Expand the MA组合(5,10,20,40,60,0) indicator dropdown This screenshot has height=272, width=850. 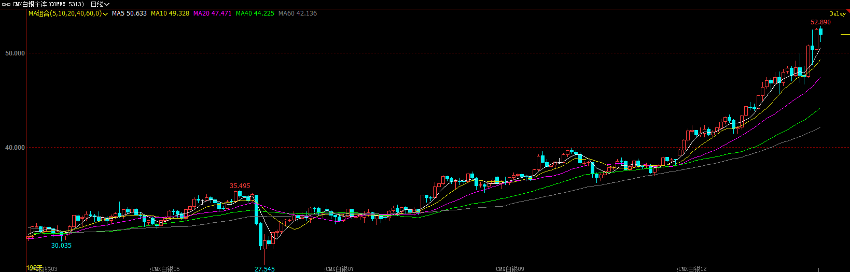point(105,14)
